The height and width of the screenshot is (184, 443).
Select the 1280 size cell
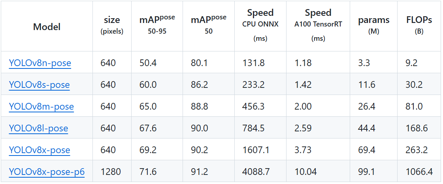[x=111, y=172]
